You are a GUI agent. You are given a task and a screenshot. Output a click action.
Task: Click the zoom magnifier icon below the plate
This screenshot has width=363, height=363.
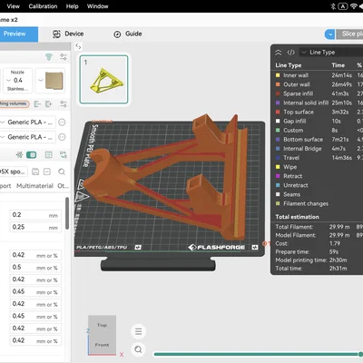point(138,349)
